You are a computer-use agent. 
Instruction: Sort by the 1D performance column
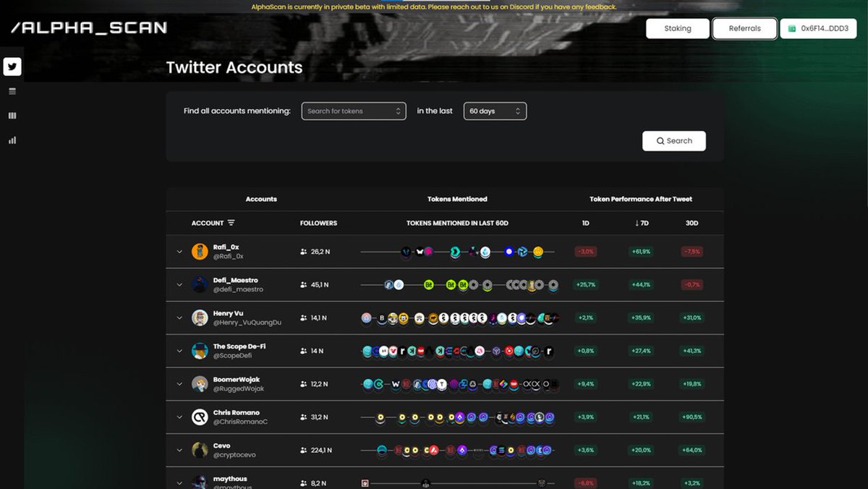coord(585,223)
